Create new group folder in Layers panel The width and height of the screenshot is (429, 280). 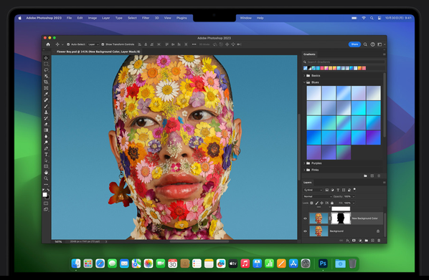click(367, 241)
